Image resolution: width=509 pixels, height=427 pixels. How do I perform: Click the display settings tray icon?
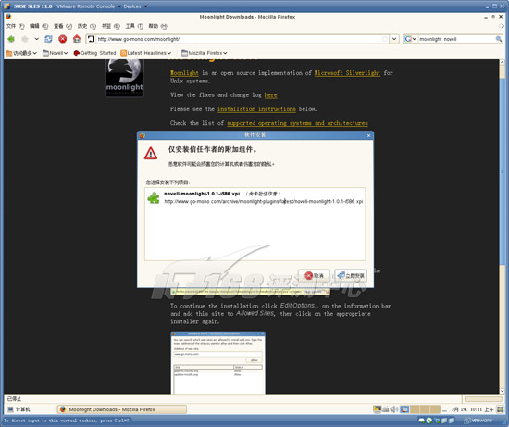(378, 409)
